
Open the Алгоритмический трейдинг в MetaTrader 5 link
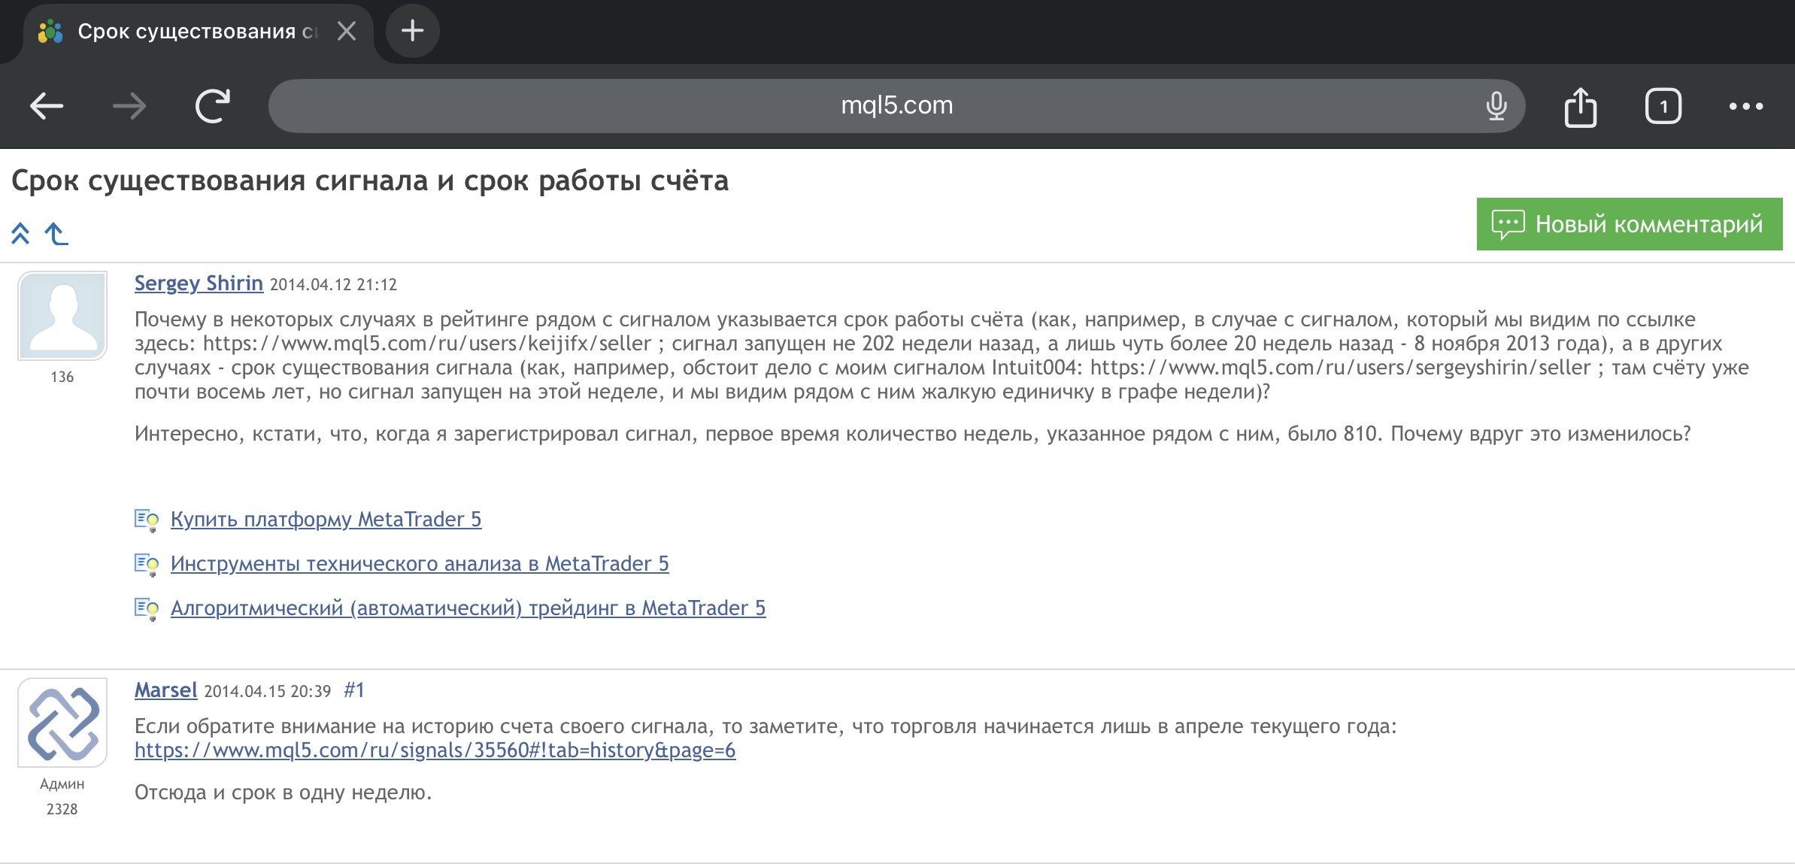tap(468, 608)
